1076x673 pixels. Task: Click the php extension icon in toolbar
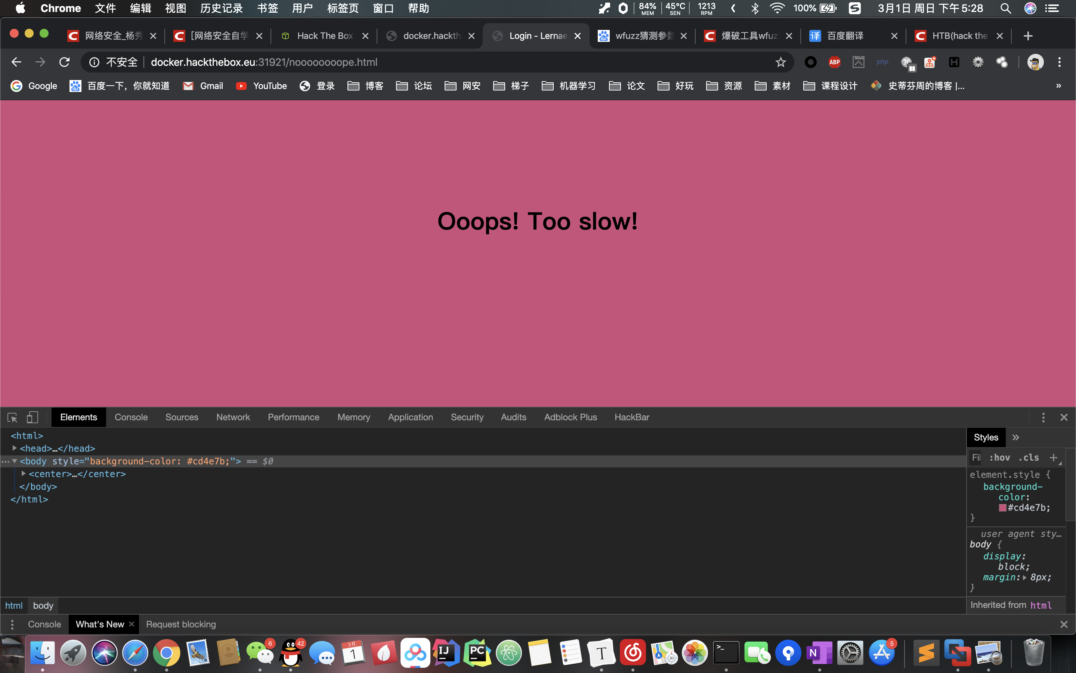[x=882, y=62]
